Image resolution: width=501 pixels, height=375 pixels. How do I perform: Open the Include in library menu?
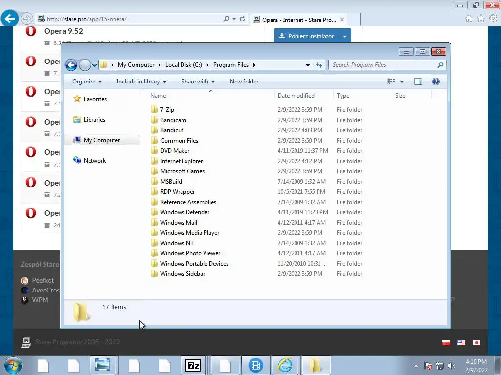coord(141,82)
